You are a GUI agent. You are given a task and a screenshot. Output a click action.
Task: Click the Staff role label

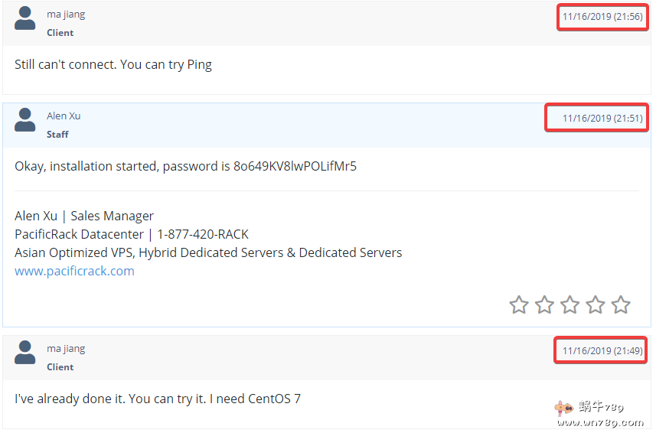pos(57,135)
